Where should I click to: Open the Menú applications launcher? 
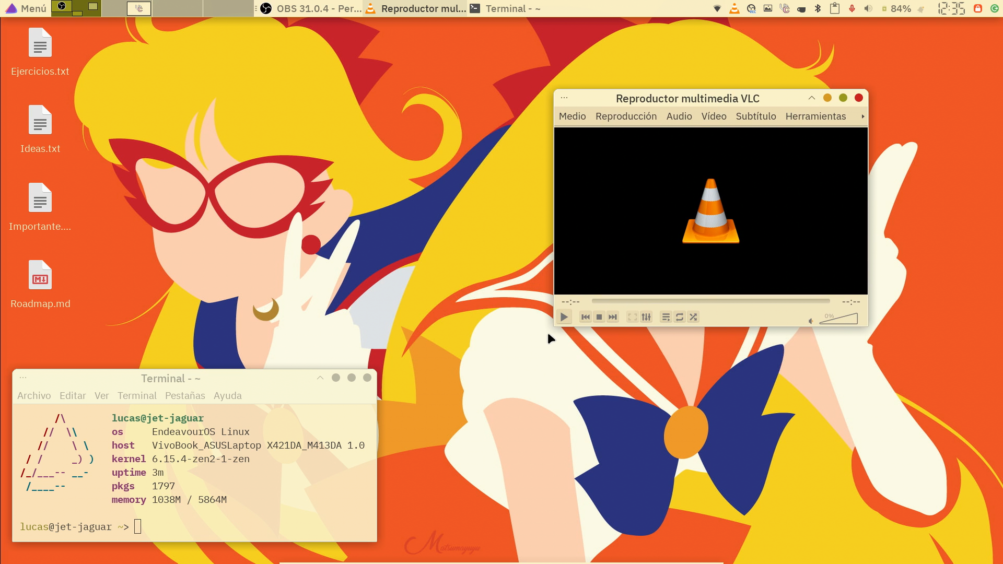tap(26, 8)
